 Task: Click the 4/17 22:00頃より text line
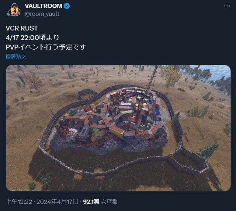[32, 37]
